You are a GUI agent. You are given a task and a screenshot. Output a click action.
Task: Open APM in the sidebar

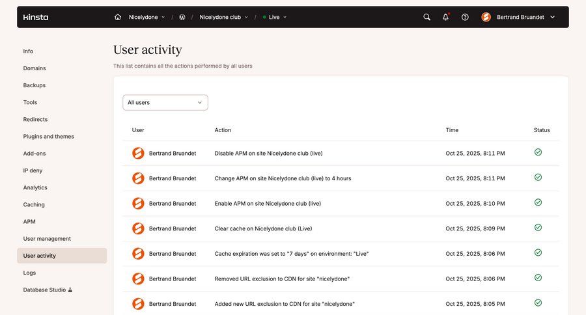pos(29,221)
